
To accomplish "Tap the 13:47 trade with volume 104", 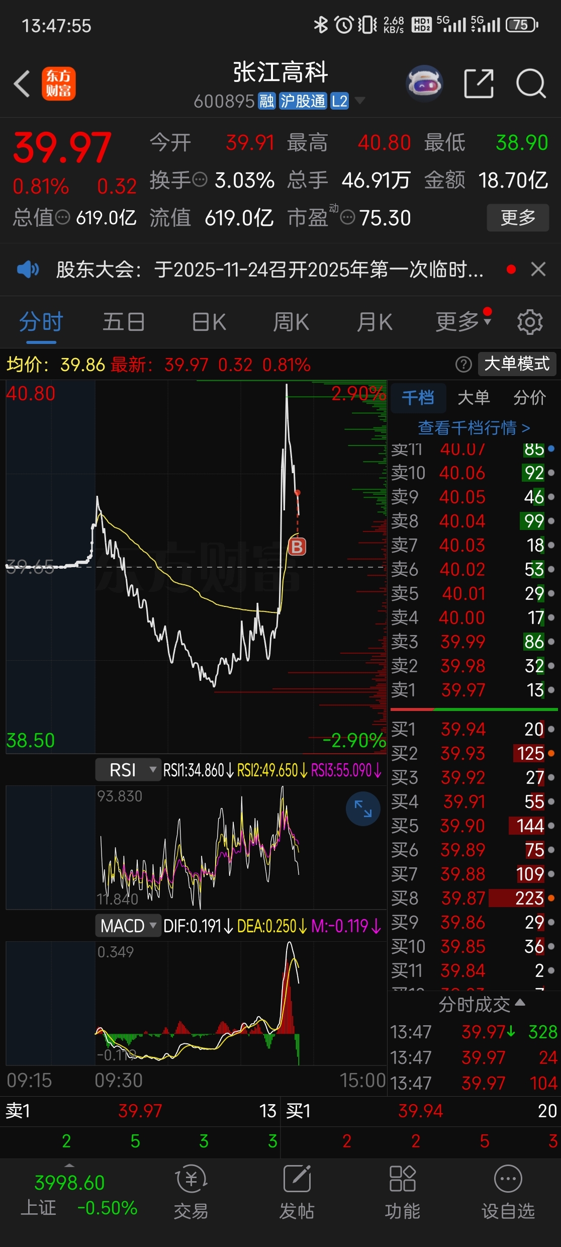I will tap(474, 1084).
